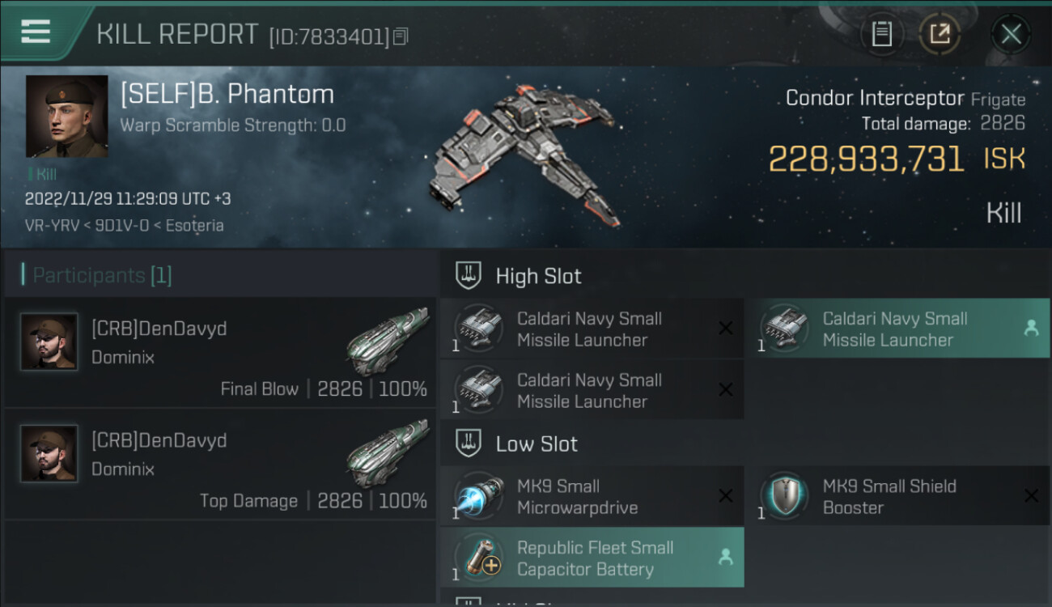The image size is (1052, 607).
Task: Select the Republic Fleet Small Capacitor Battery
Action: pos(595,558)
